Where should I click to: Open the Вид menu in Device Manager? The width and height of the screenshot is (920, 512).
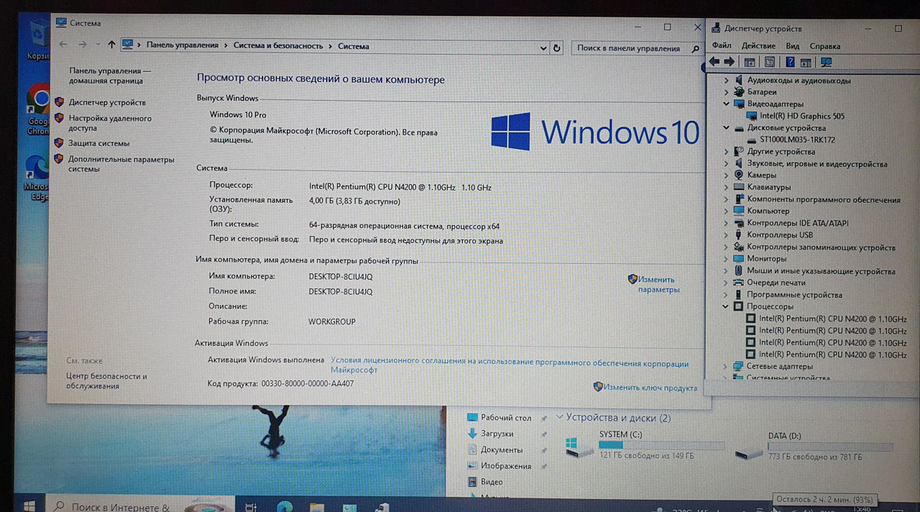792,46
